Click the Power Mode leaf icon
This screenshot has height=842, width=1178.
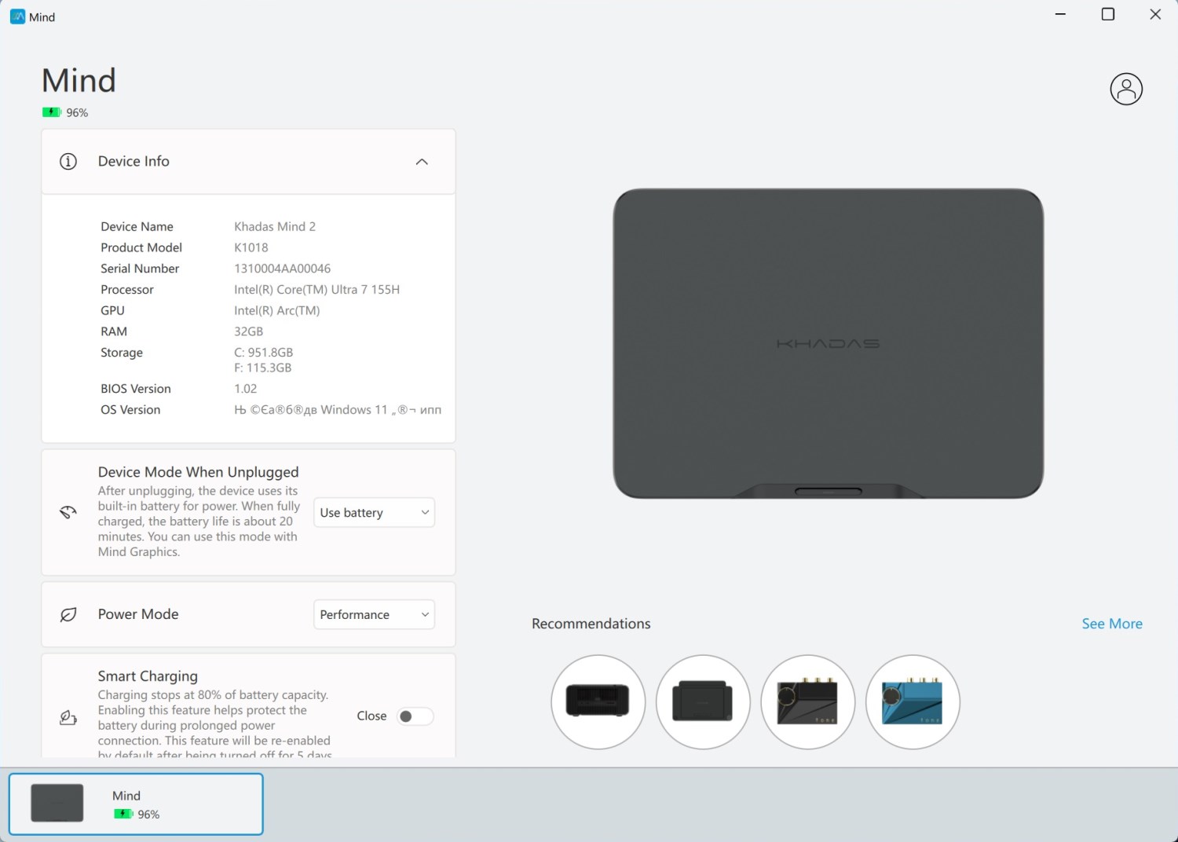68,614
